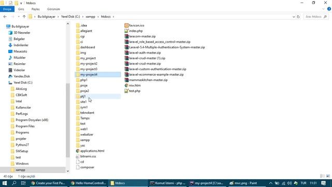Select laracom-master.zip archive
The image size is (332, 187).
click(x=140, y=36)
